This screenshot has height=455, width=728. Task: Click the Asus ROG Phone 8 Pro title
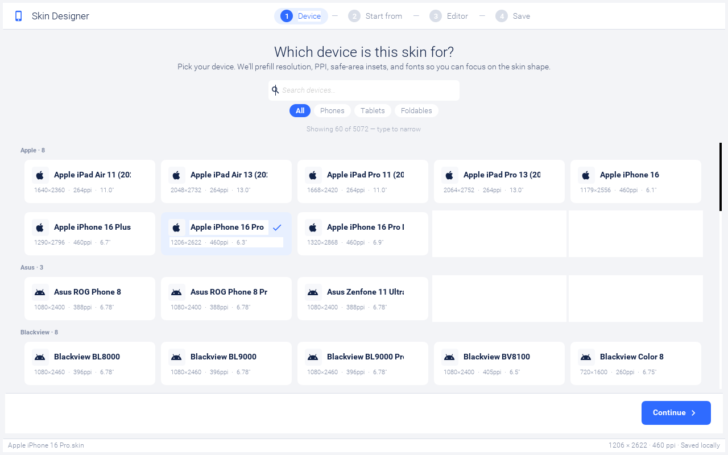click(x=229, y=292)
